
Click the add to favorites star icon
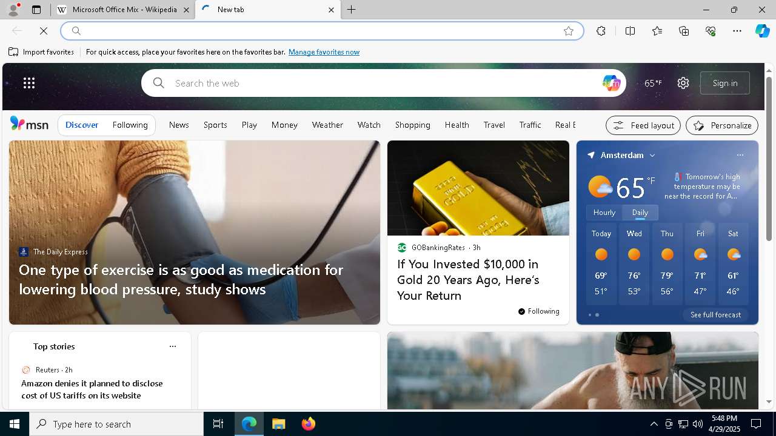568,31
